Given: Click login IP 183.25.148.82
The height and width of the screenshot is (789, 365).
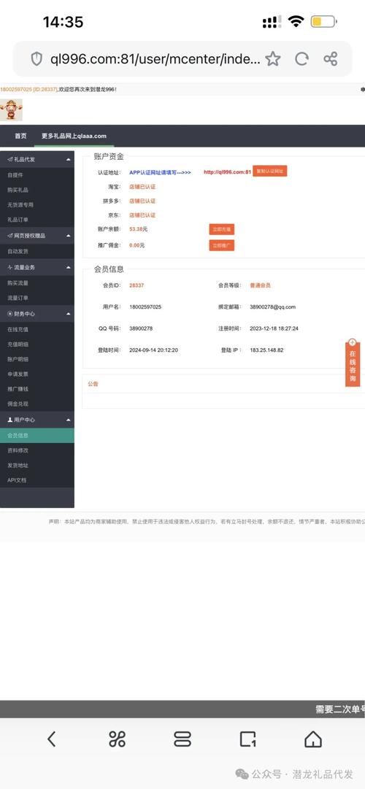Looking at the screenshot, I should pyautogui.click(x=267, y=350).
